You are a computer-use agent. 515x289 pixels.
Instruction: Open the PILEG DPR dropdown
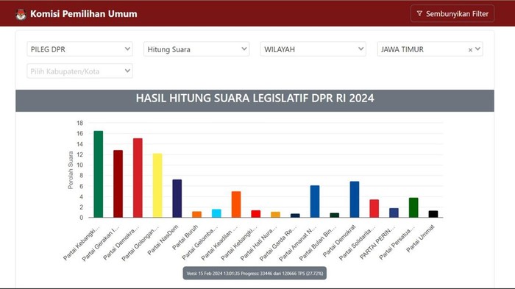[x=79, y=49]
